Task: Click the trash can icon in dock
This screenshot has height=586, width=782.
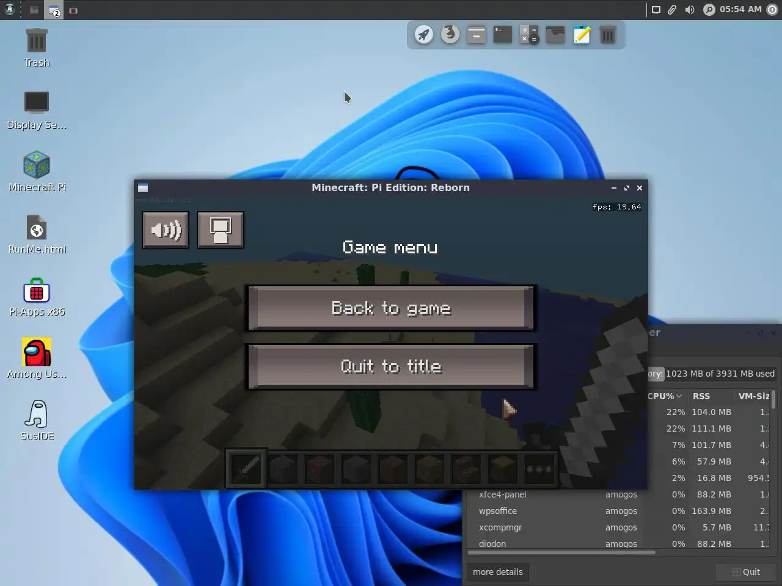Action: (608, 35)
